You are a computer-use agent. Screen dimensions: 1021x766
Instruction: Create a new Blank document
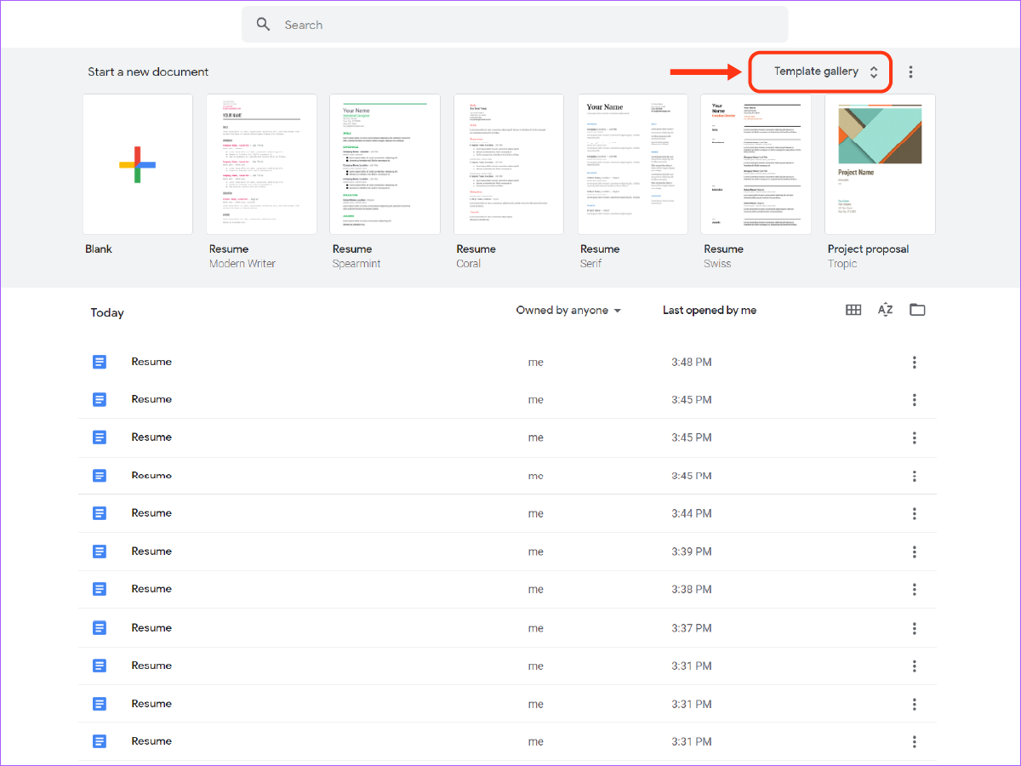(x=138, y=164)
